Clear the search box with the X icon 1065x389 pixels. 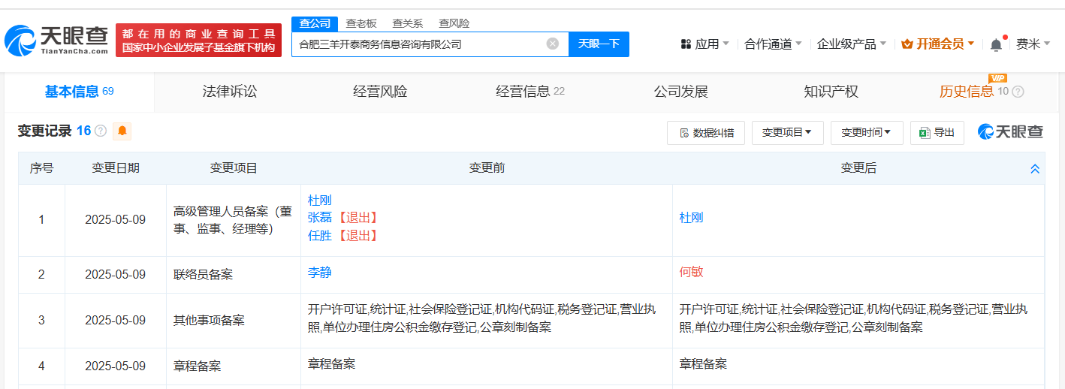coord(553,44)
